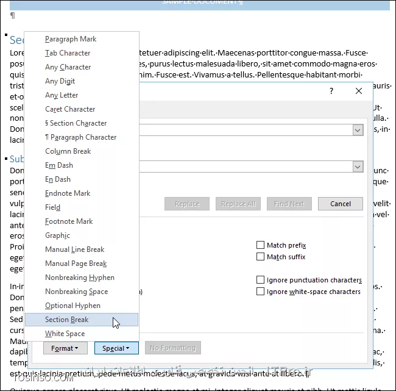This screenshot has height=391, width=396.
Task: Enable the Match suffix checkbox
Action: (x=260, y=257)
